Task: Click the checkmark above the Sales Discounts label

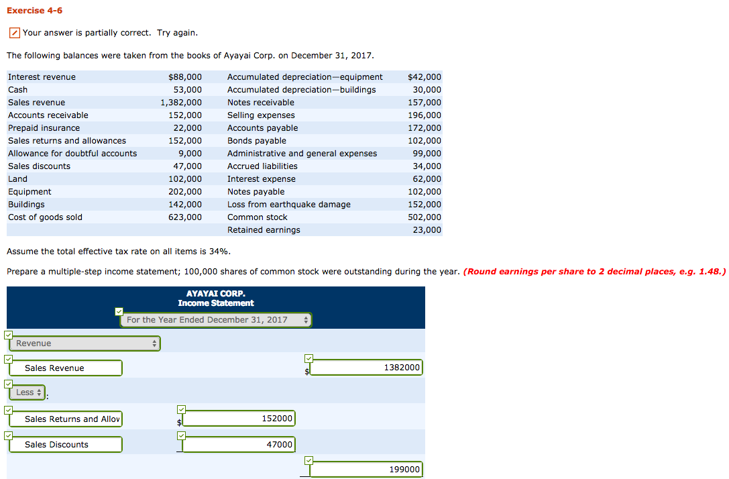Action: [8, 435]
